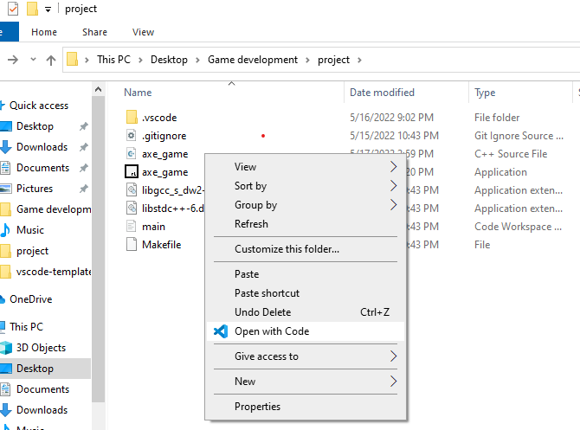The width and height of the screenshot is (580, 430).
Task: Click the Up directory arrow button
Action: click(51, 61)
